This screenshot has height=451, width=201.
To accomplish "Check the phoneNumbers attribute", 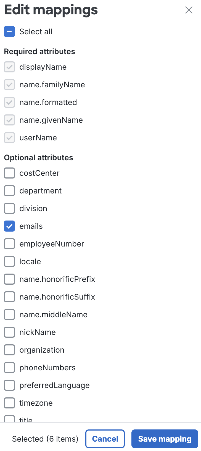I will point(9,368).
